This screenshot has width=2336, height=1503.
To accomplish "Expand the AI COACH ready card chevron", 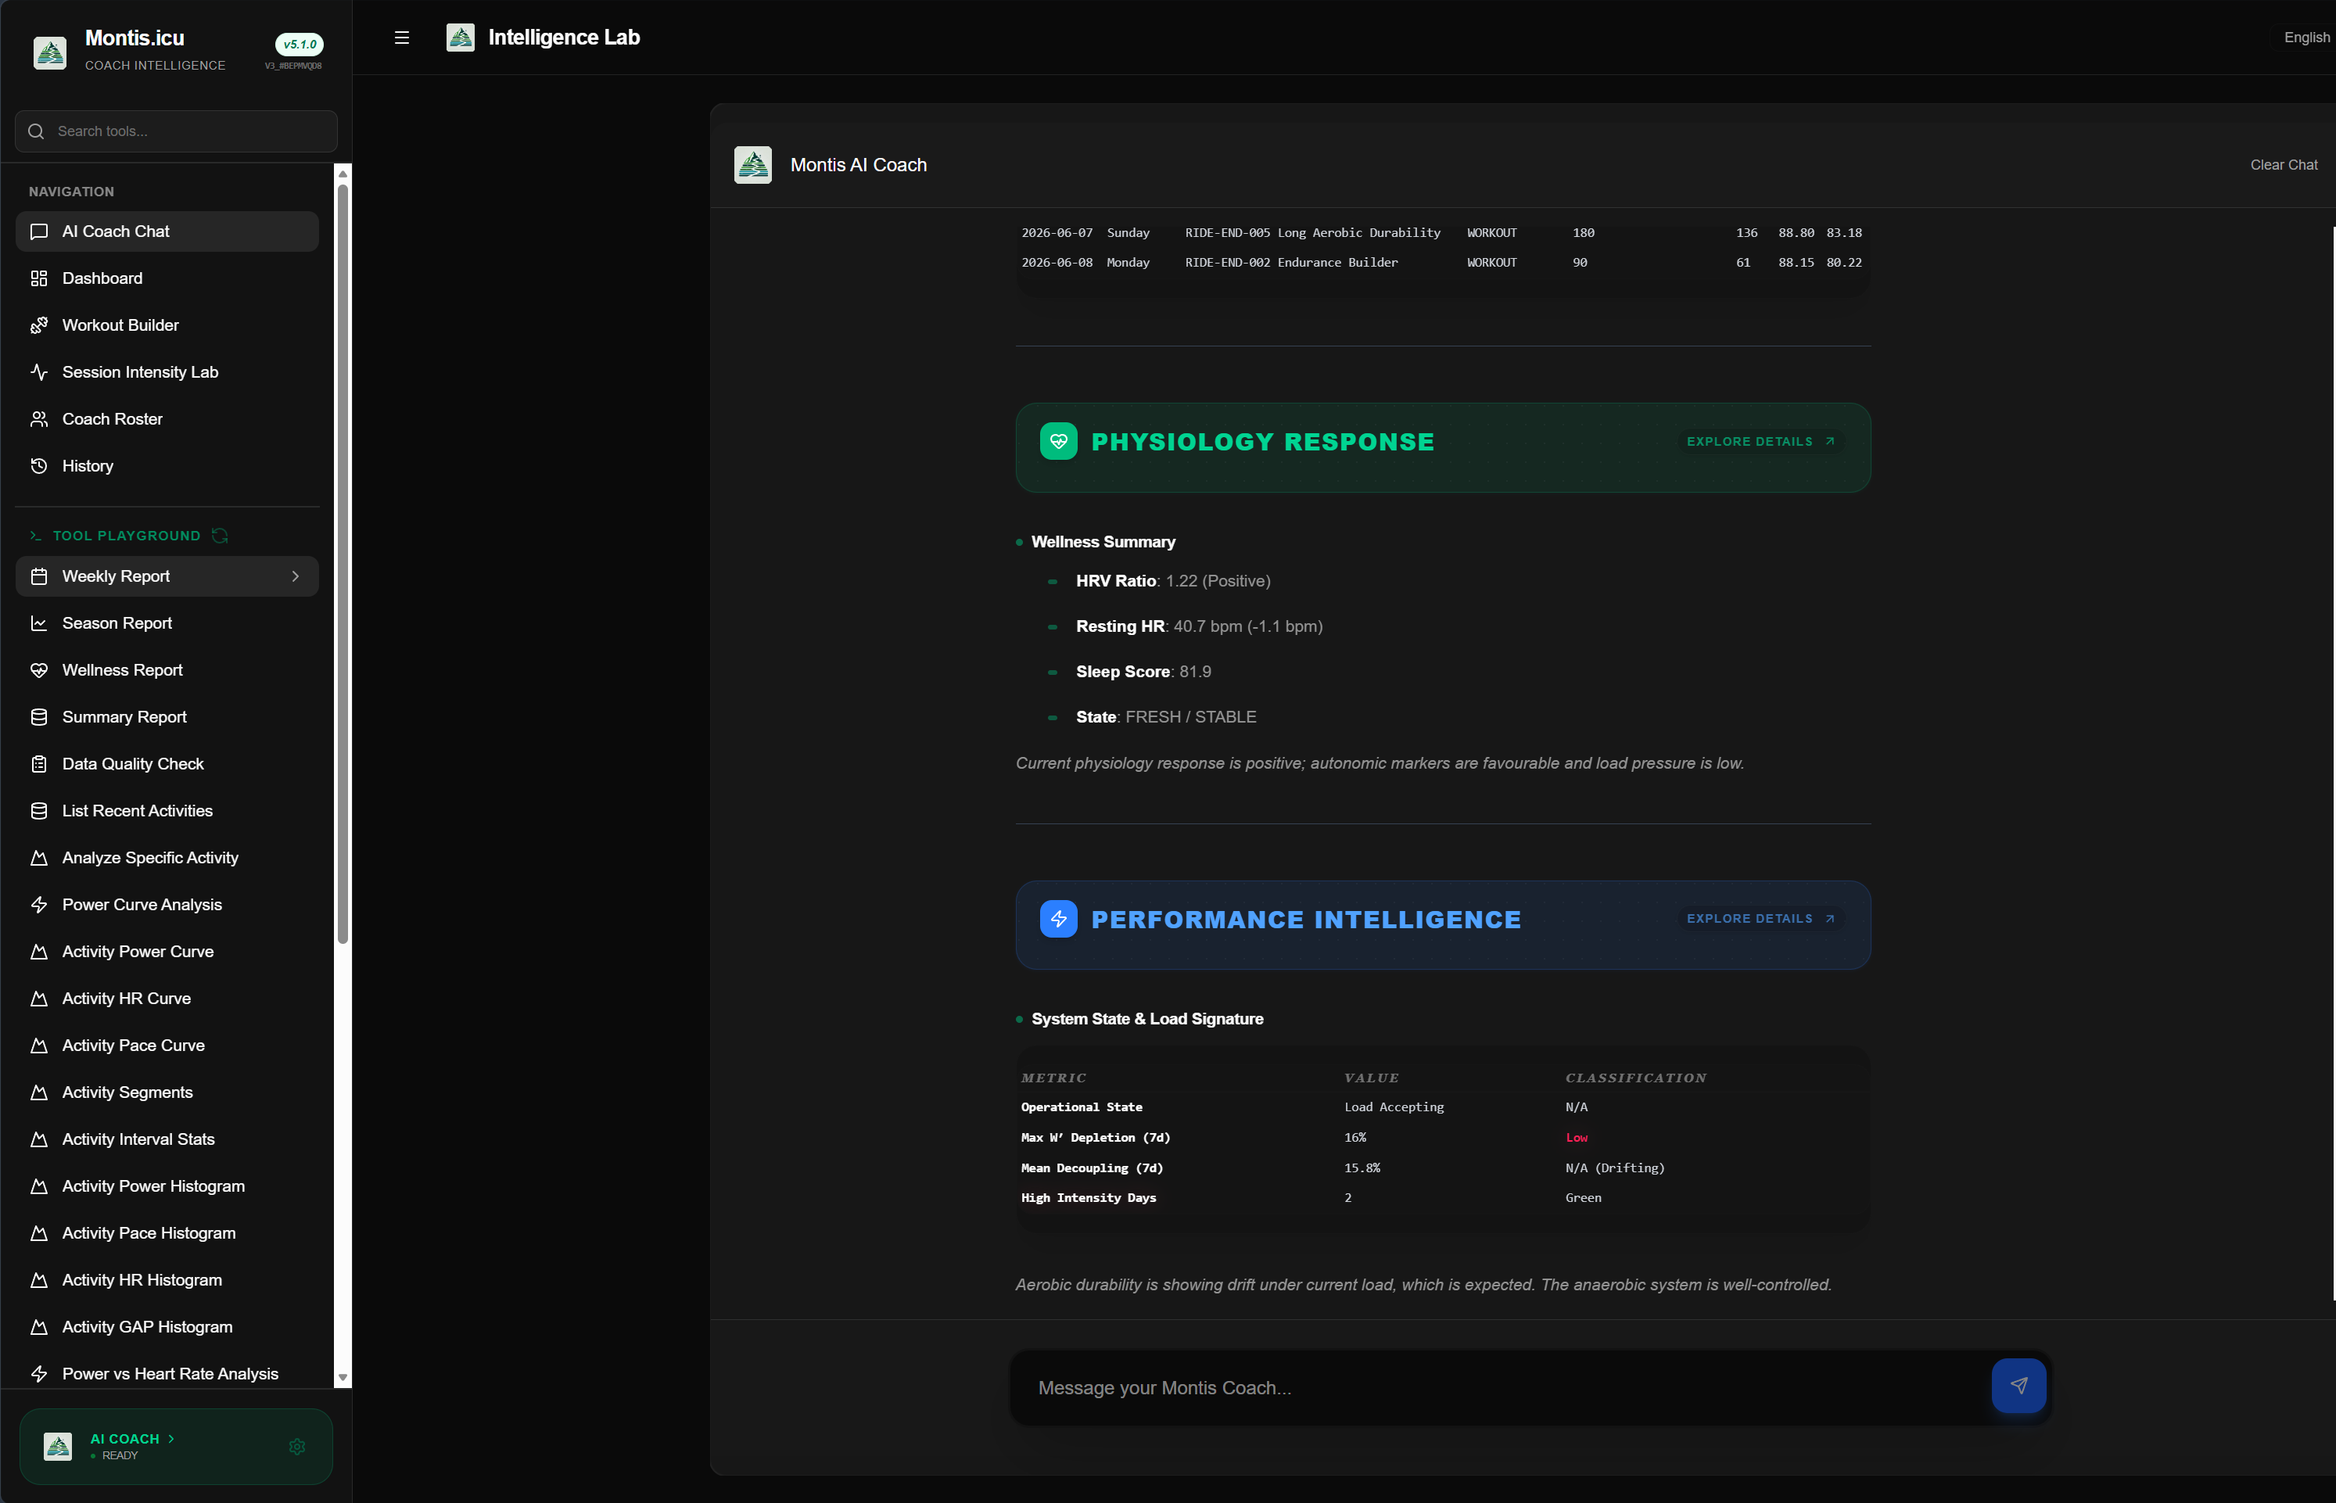I will [x=170, y=1439].
